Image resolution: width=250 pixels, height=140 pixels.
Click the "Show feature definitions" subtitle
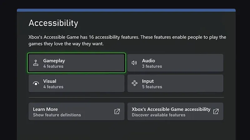click(x=57, y=115)
